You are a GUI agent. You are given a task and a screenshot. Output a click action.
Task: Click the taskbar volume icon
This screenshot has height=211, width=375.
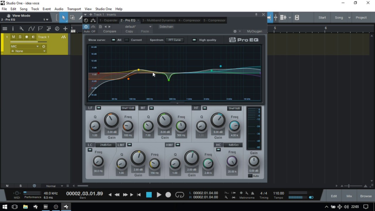point(346,207)
